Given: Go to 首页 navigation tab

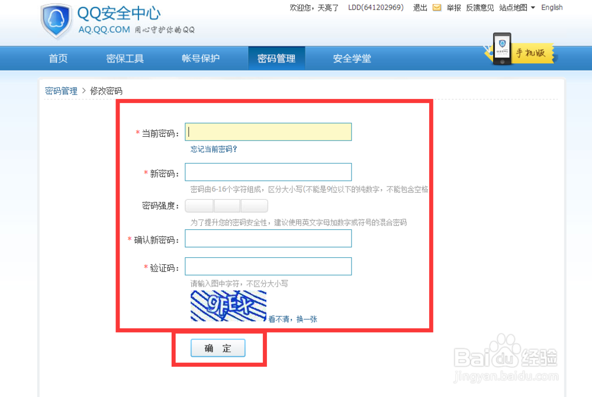Looking at the screenshot, I should 58,59.
